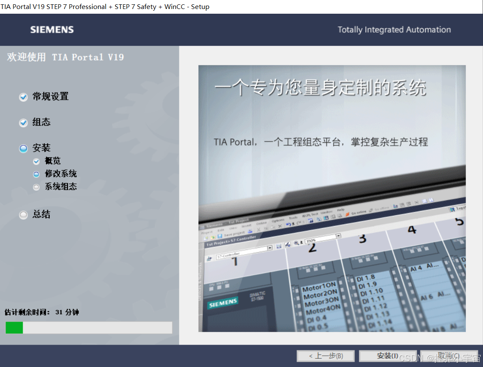Start installation with the 安装(I) button
This screenshot has height=367, width=483.
pos(388,356)
